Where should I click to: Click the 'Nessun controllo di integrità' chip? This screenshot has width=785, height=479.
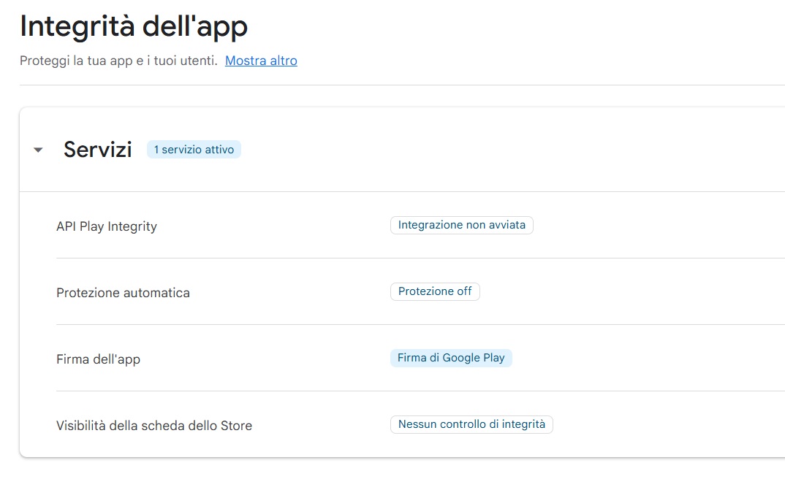click(x=471, y=424)
